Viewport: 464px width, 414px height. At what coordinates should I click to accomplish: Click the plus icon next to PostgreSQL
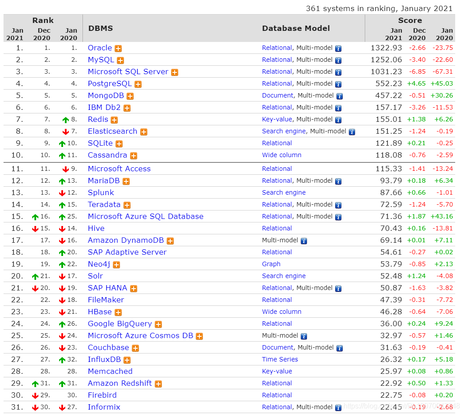tap(138, 84)
